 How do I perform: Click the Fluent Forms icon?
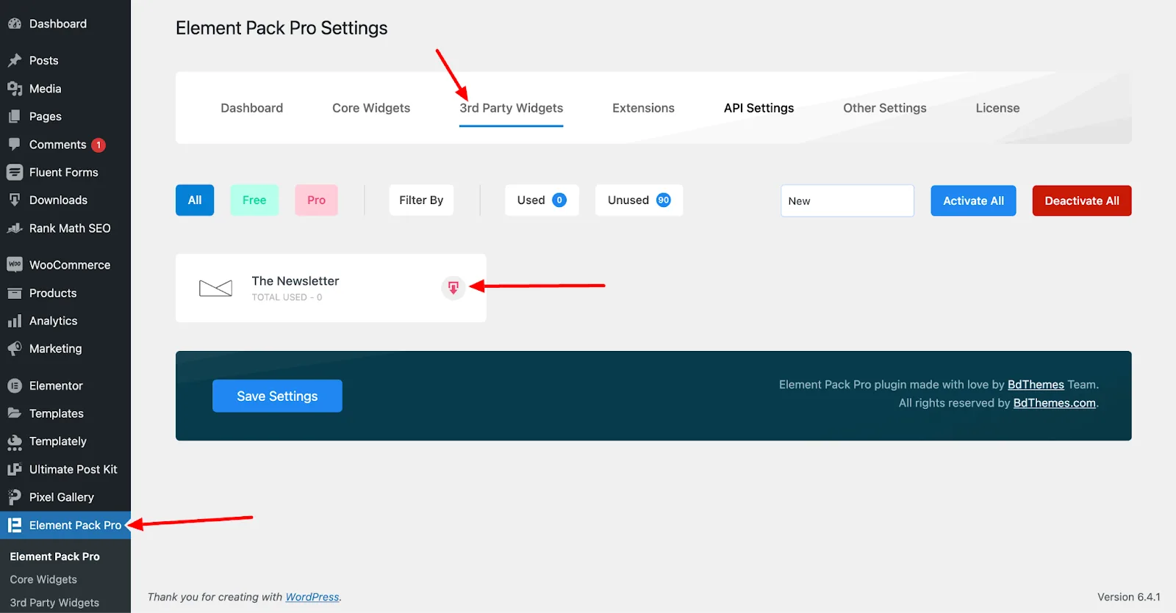[15, 173]
